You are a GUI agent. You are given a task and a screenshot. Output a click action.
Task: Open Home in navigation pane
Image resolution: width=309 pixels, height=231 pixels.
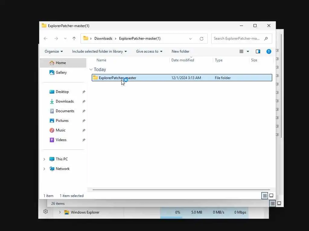[x=63, y=63]
